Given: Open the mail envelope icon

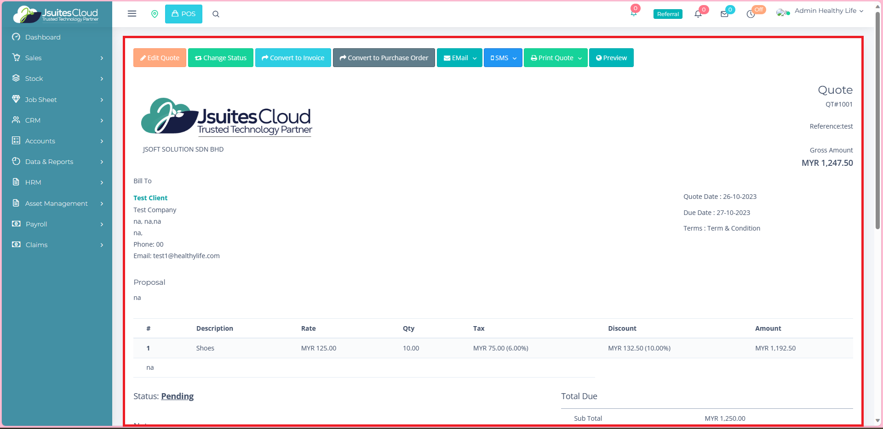Looking at the screenshot, I should point(724,14).
